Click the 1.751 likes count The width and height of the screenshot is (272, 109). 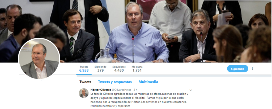pyautogui.click(x=137, y=70)
